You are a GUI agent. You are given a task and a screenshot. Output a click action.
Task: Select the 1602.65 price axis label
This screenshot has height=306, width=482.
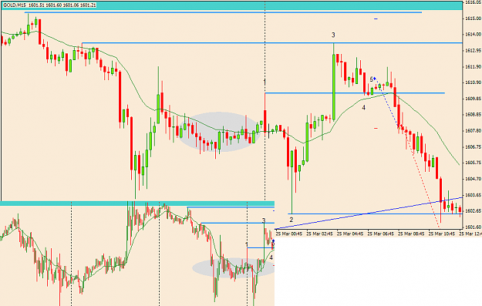[474, 211]
